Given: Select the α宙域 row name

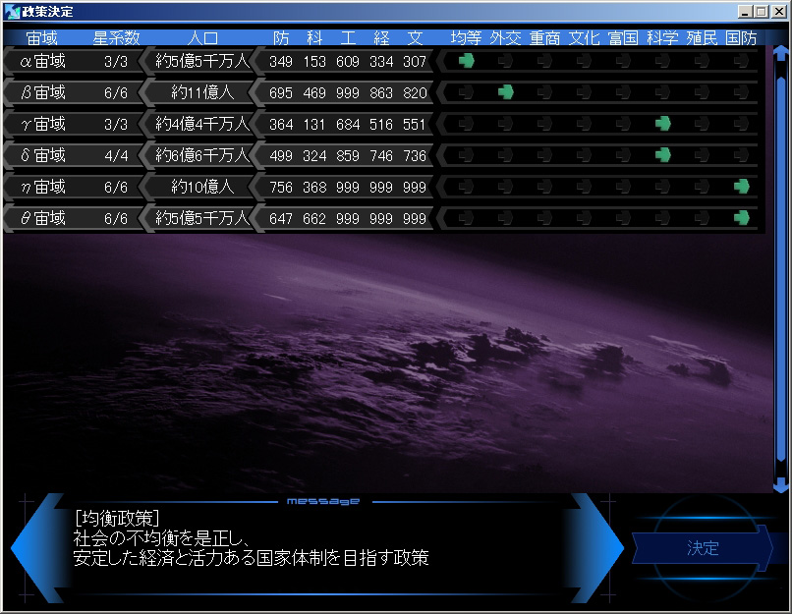Looking at the screenshot, I should [42, 61].
